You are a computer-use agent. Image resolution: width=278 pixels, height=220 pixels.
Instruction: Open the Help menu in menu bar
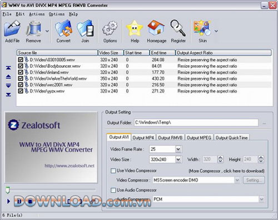click(x=73, y=14)
